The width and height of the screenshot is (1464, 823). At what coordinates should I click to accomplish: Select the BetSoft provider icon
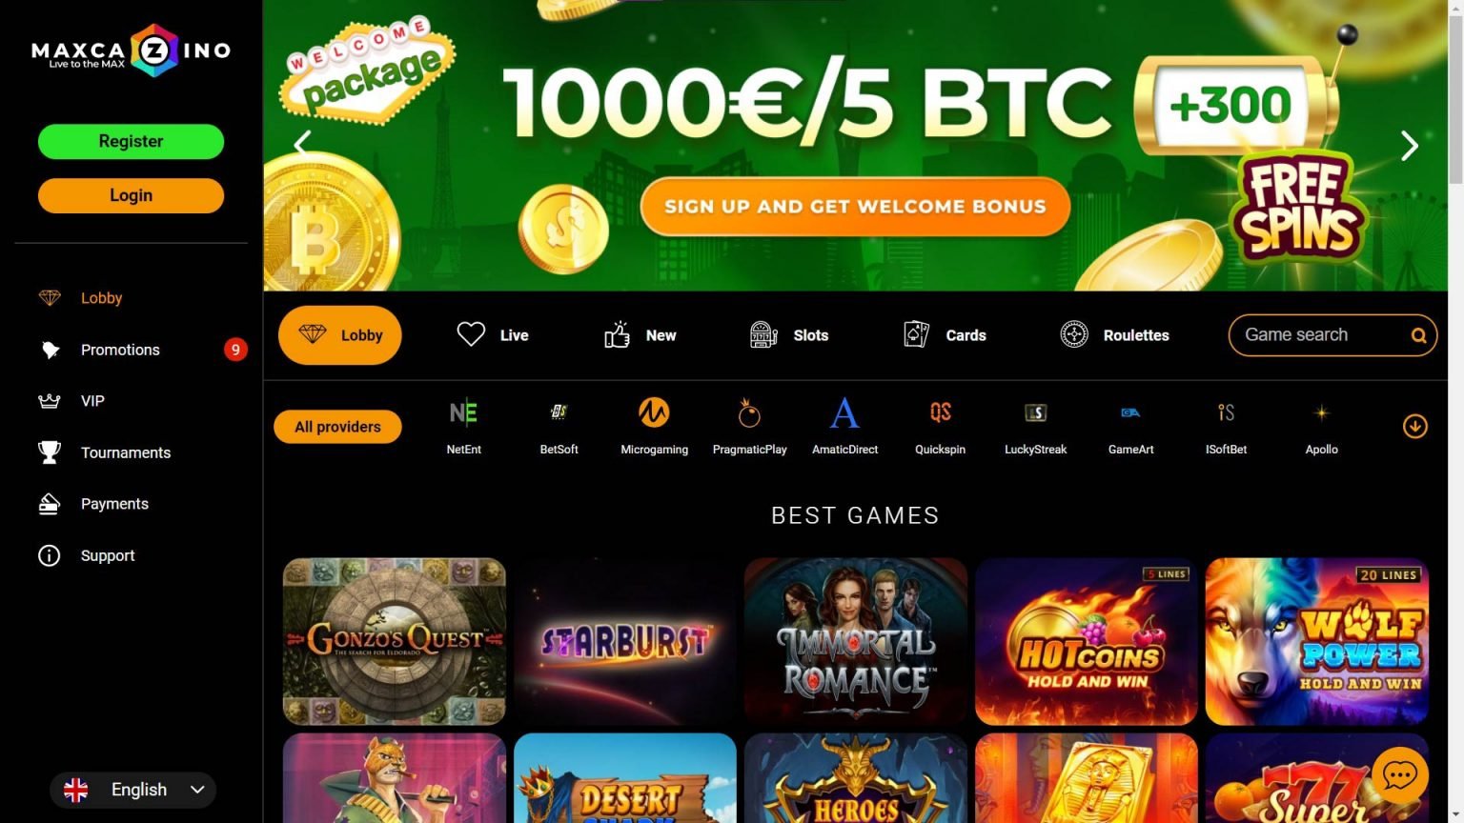[559, 412]
